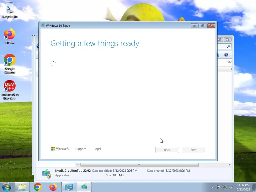
Task: Select the Google Chrome desktop shortcut
Action: coord(10,64)
